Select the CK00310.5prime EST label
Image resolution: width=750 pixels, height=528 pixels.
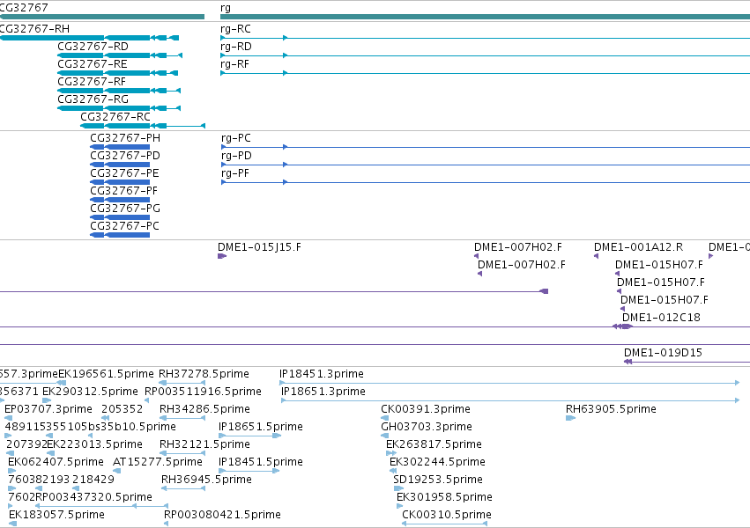tap(447, 515)
